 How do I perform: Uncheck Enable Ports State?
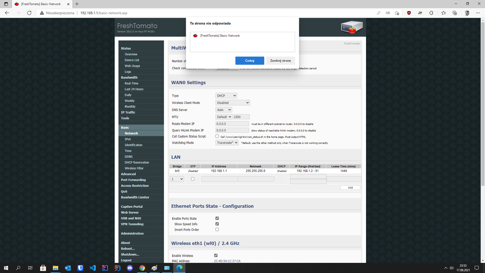tap(217, 218)
